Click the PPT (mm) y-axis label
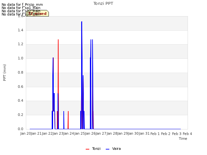 [x=5, y=73]
